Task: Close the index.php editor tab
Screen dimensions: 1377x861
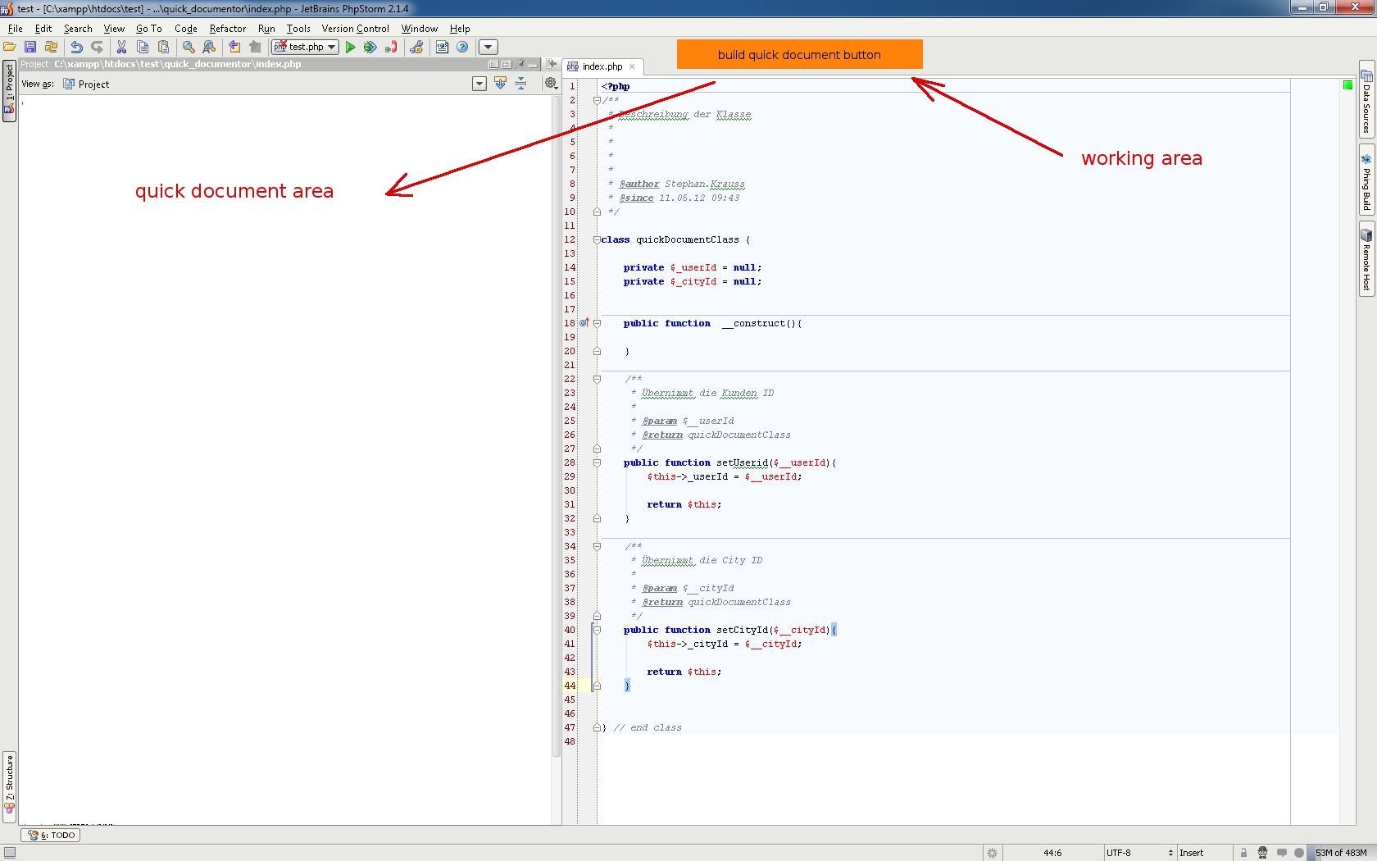Action: tap(632, 66)
